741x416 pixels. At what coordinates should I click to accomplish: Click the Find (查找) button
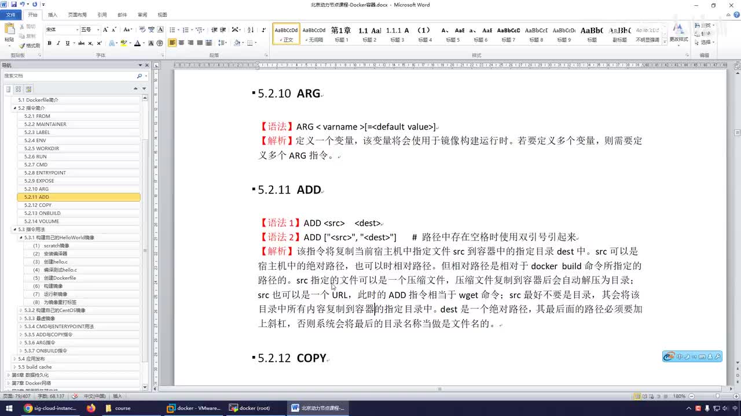pyautogui.click(x=705, y=26)
